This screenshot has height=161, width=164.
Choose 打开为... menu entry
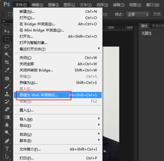tap(58, 37)
